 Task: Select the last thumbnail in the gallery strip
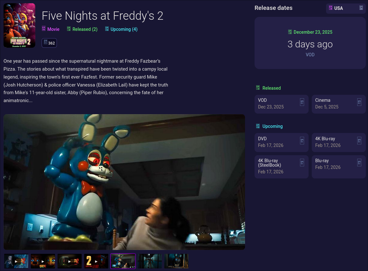[176, 261]
